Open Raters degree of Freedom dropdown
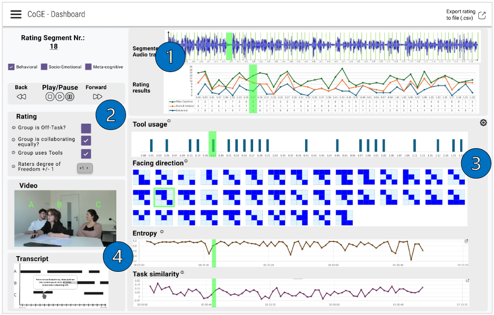Viewport: 494px width, 315px height. pyautogui.click(x=85, y=168)
